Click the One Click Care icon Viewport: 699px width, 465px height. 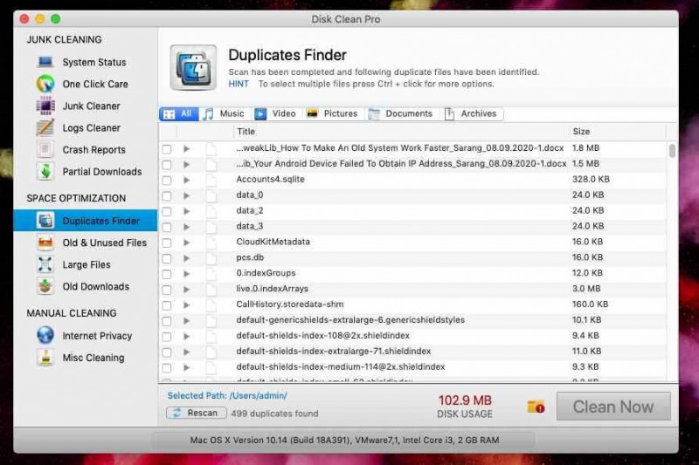[x=45, y=84]
